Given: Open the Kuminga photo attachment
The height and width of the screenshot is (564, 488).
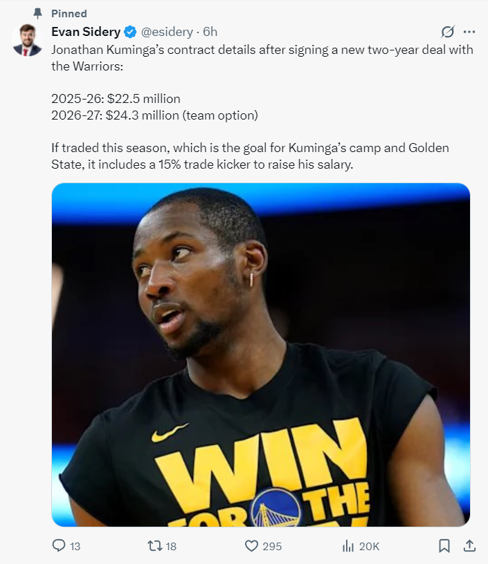Looking at the screenshot, I should (x=261, y=355).
